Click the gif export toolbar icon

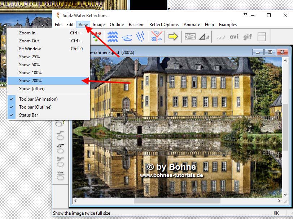[248, 37]
